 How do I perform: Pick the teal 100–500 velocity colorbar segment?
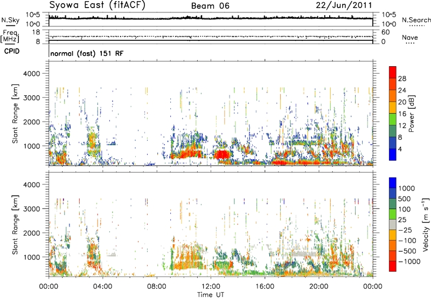click(393, 204)
